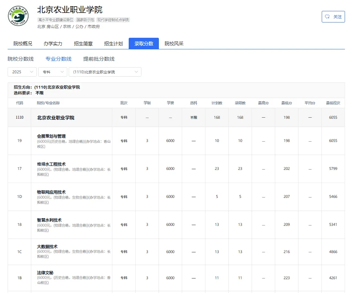The height and width of the screenshot is (293, 349).
Task: Click the 学制 column header
Action: point(147,103)
